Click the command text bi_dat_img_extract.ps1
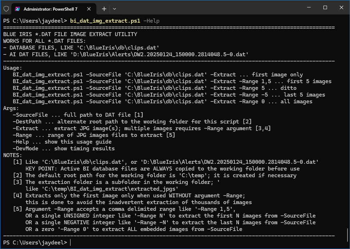 (x=105, y=21)
